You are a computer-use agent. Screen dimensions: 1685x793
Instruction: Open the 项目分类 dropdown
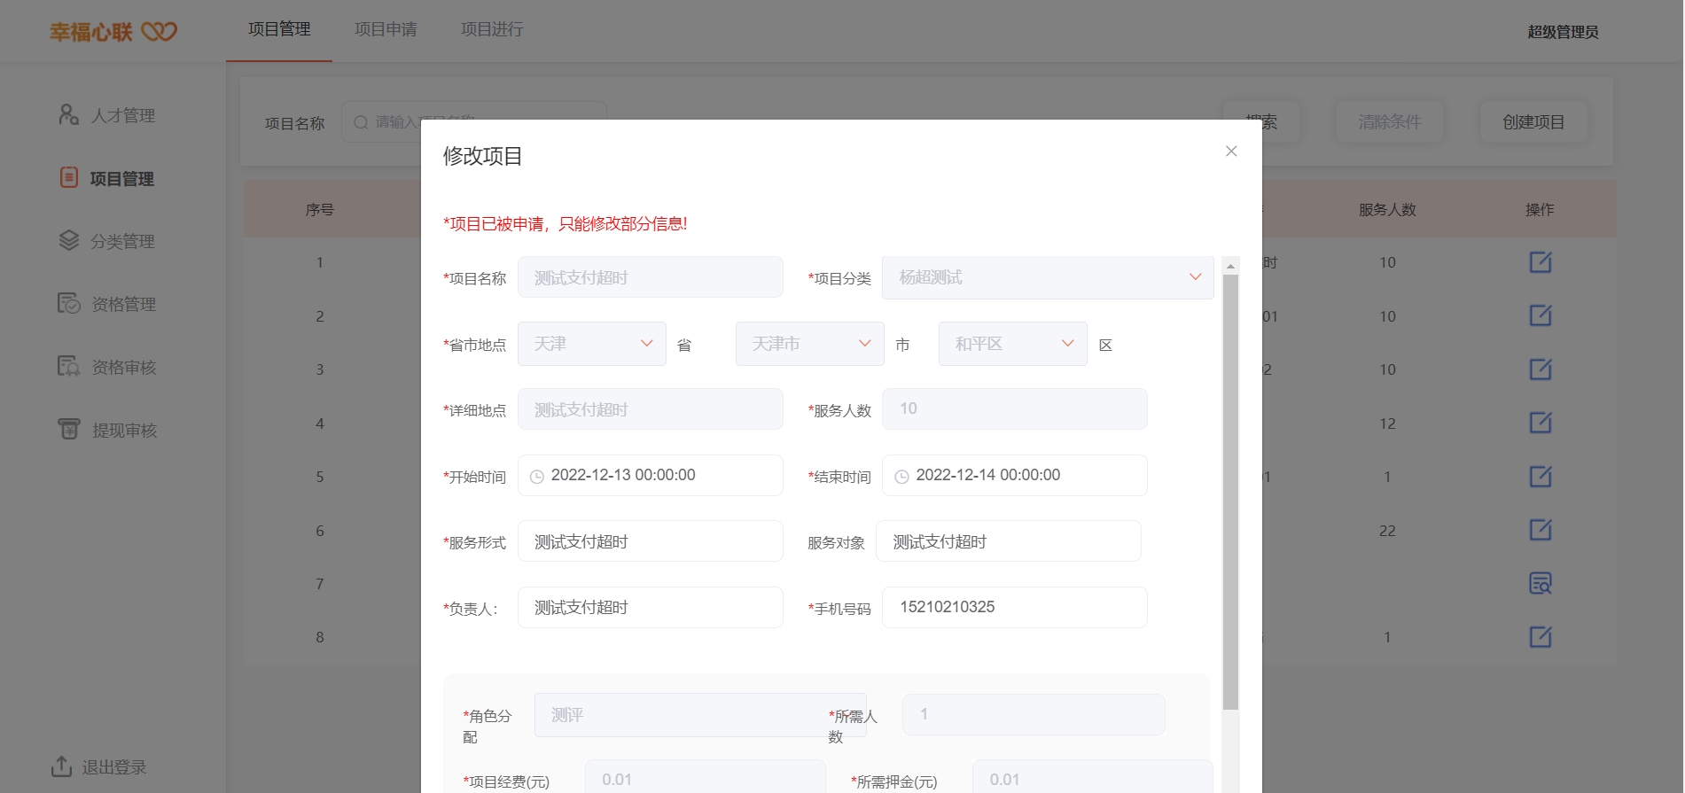(1048, 277)
